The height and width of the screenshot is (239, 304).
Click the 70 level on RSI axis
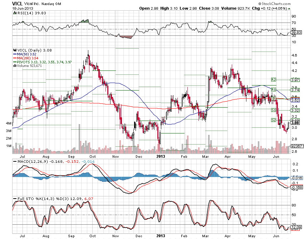pos(294,23)
